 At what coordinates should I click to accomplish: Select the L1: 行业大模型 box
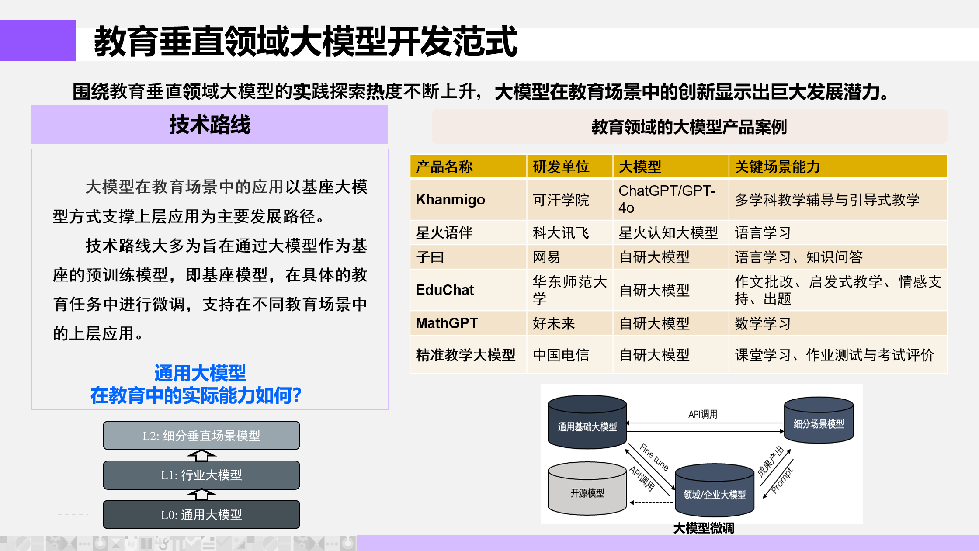pyautogui.click(x=201, y=475)
